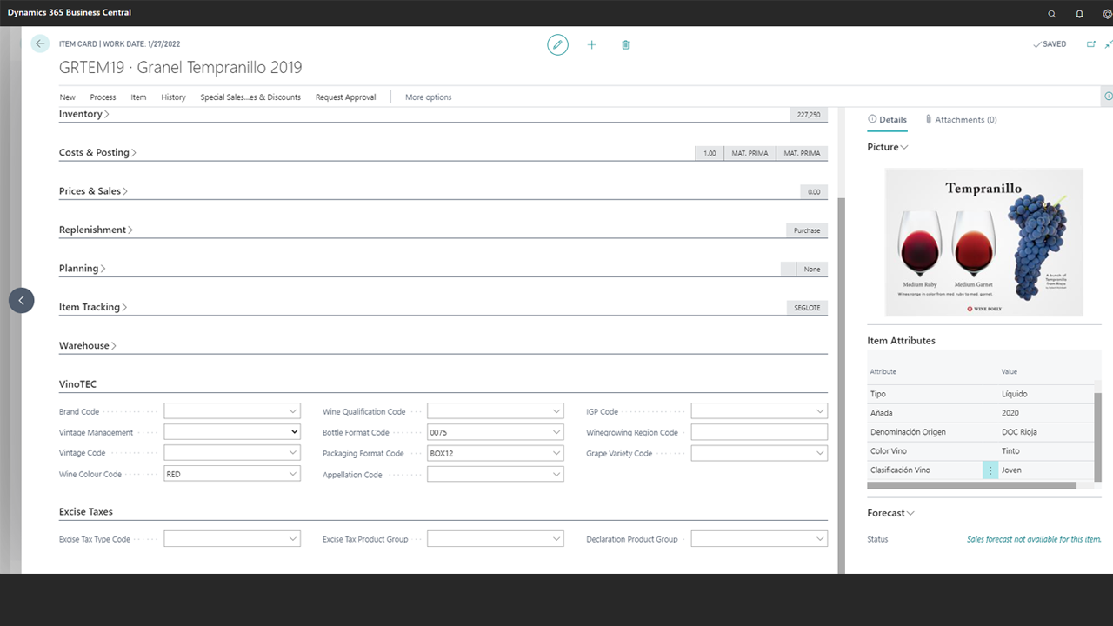Click the Tempranillo item picture
Image resolution: width=1113 pixels, height=626 pixels.
(984, 242)
